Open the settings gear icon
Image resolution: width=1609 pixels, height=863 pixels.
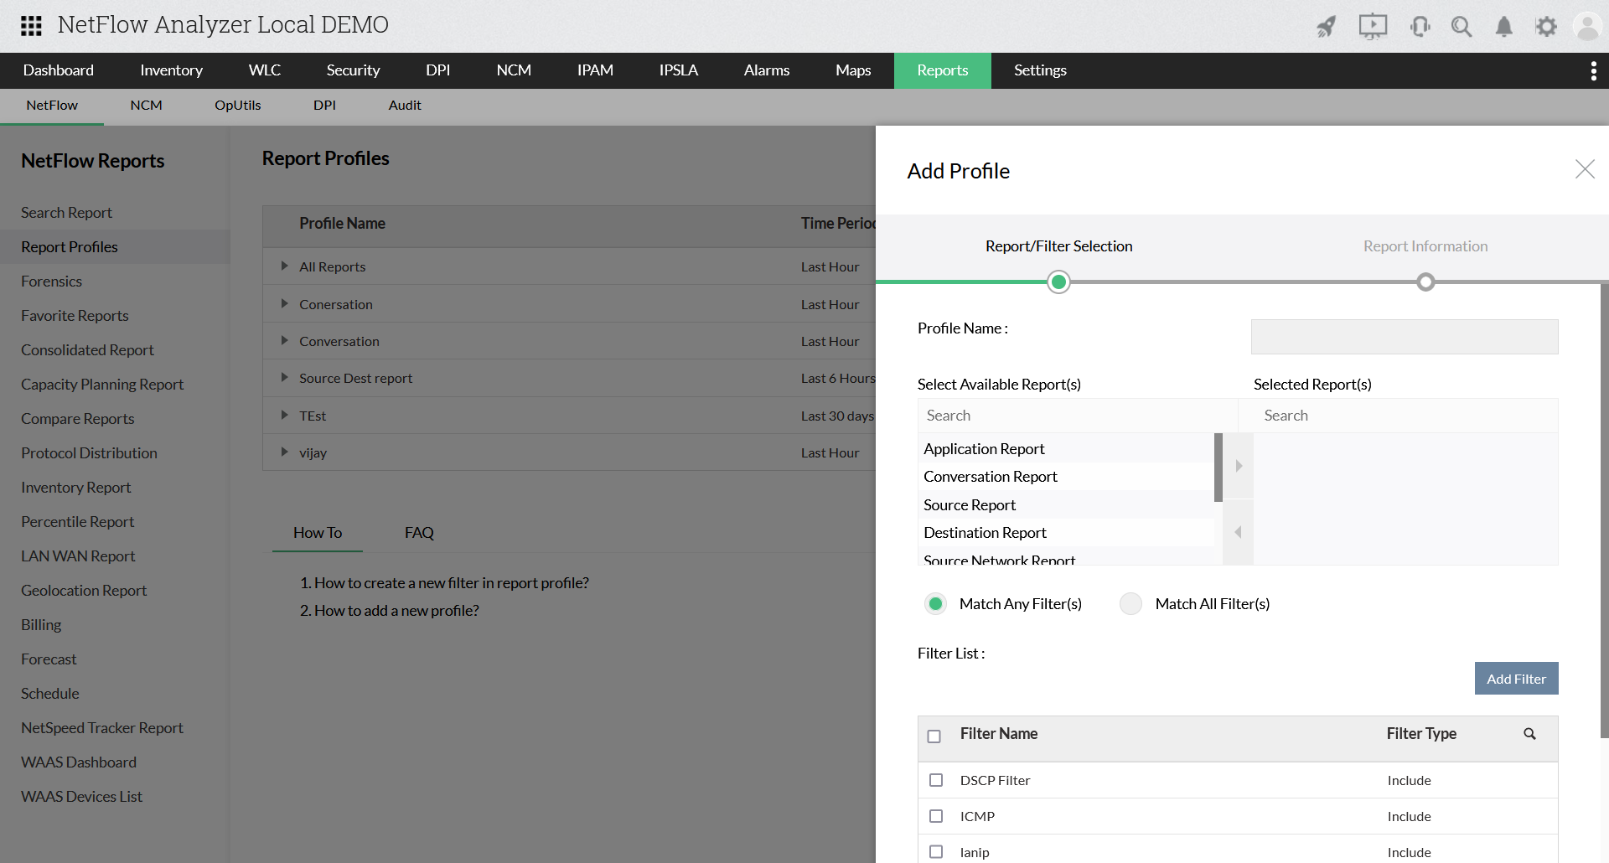pyautogui.click(x=1546, y=26)
